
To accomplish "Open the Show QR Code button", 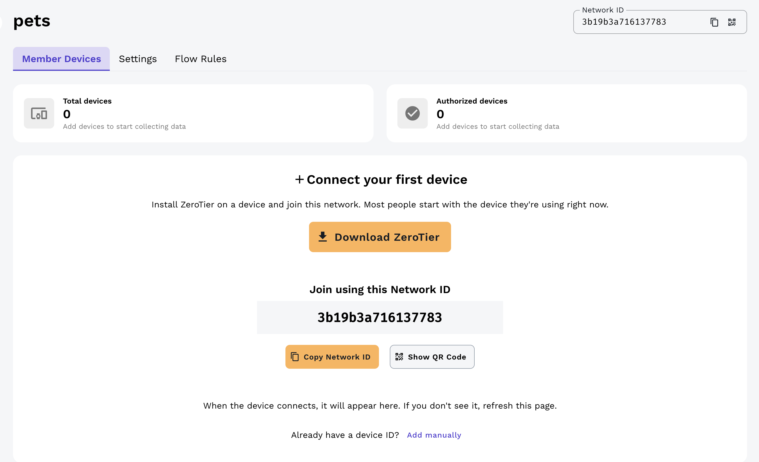I will [x=432, y=357].
